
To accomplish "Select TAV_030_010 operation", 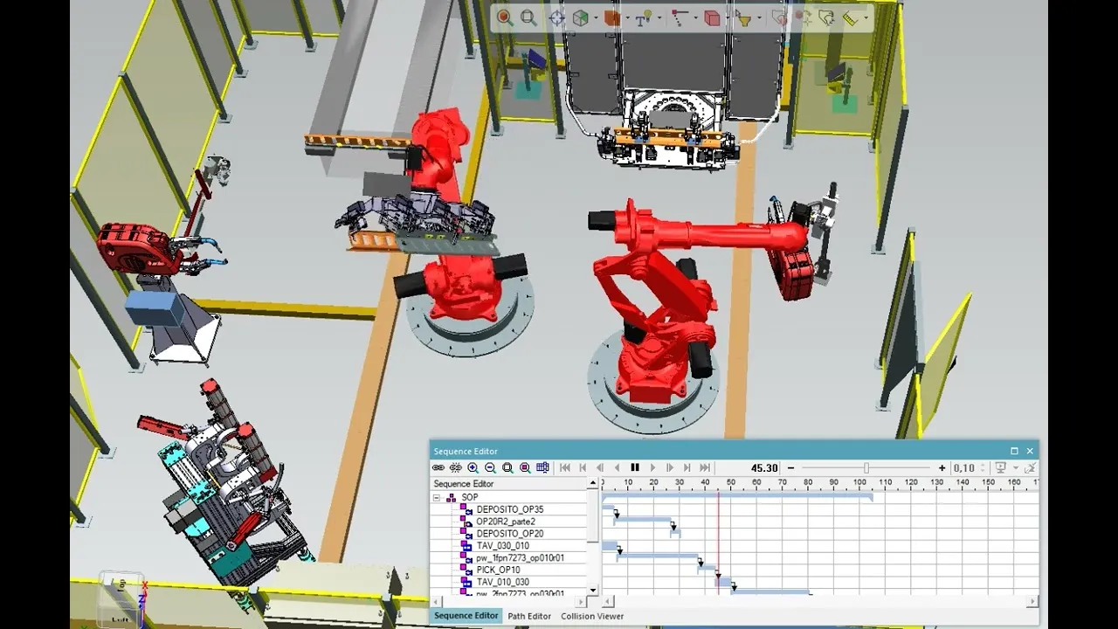I will pyautogui.click(x=503, y=546).
